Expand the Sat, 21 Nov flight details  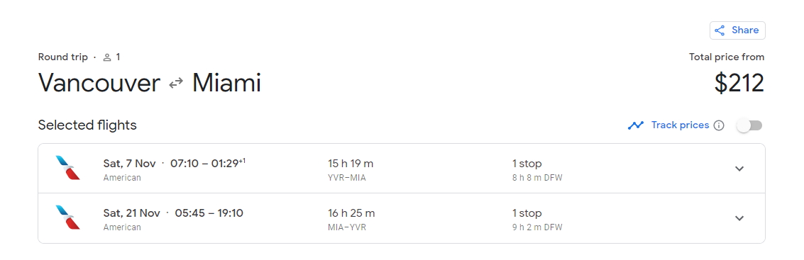tap(739, 218)
